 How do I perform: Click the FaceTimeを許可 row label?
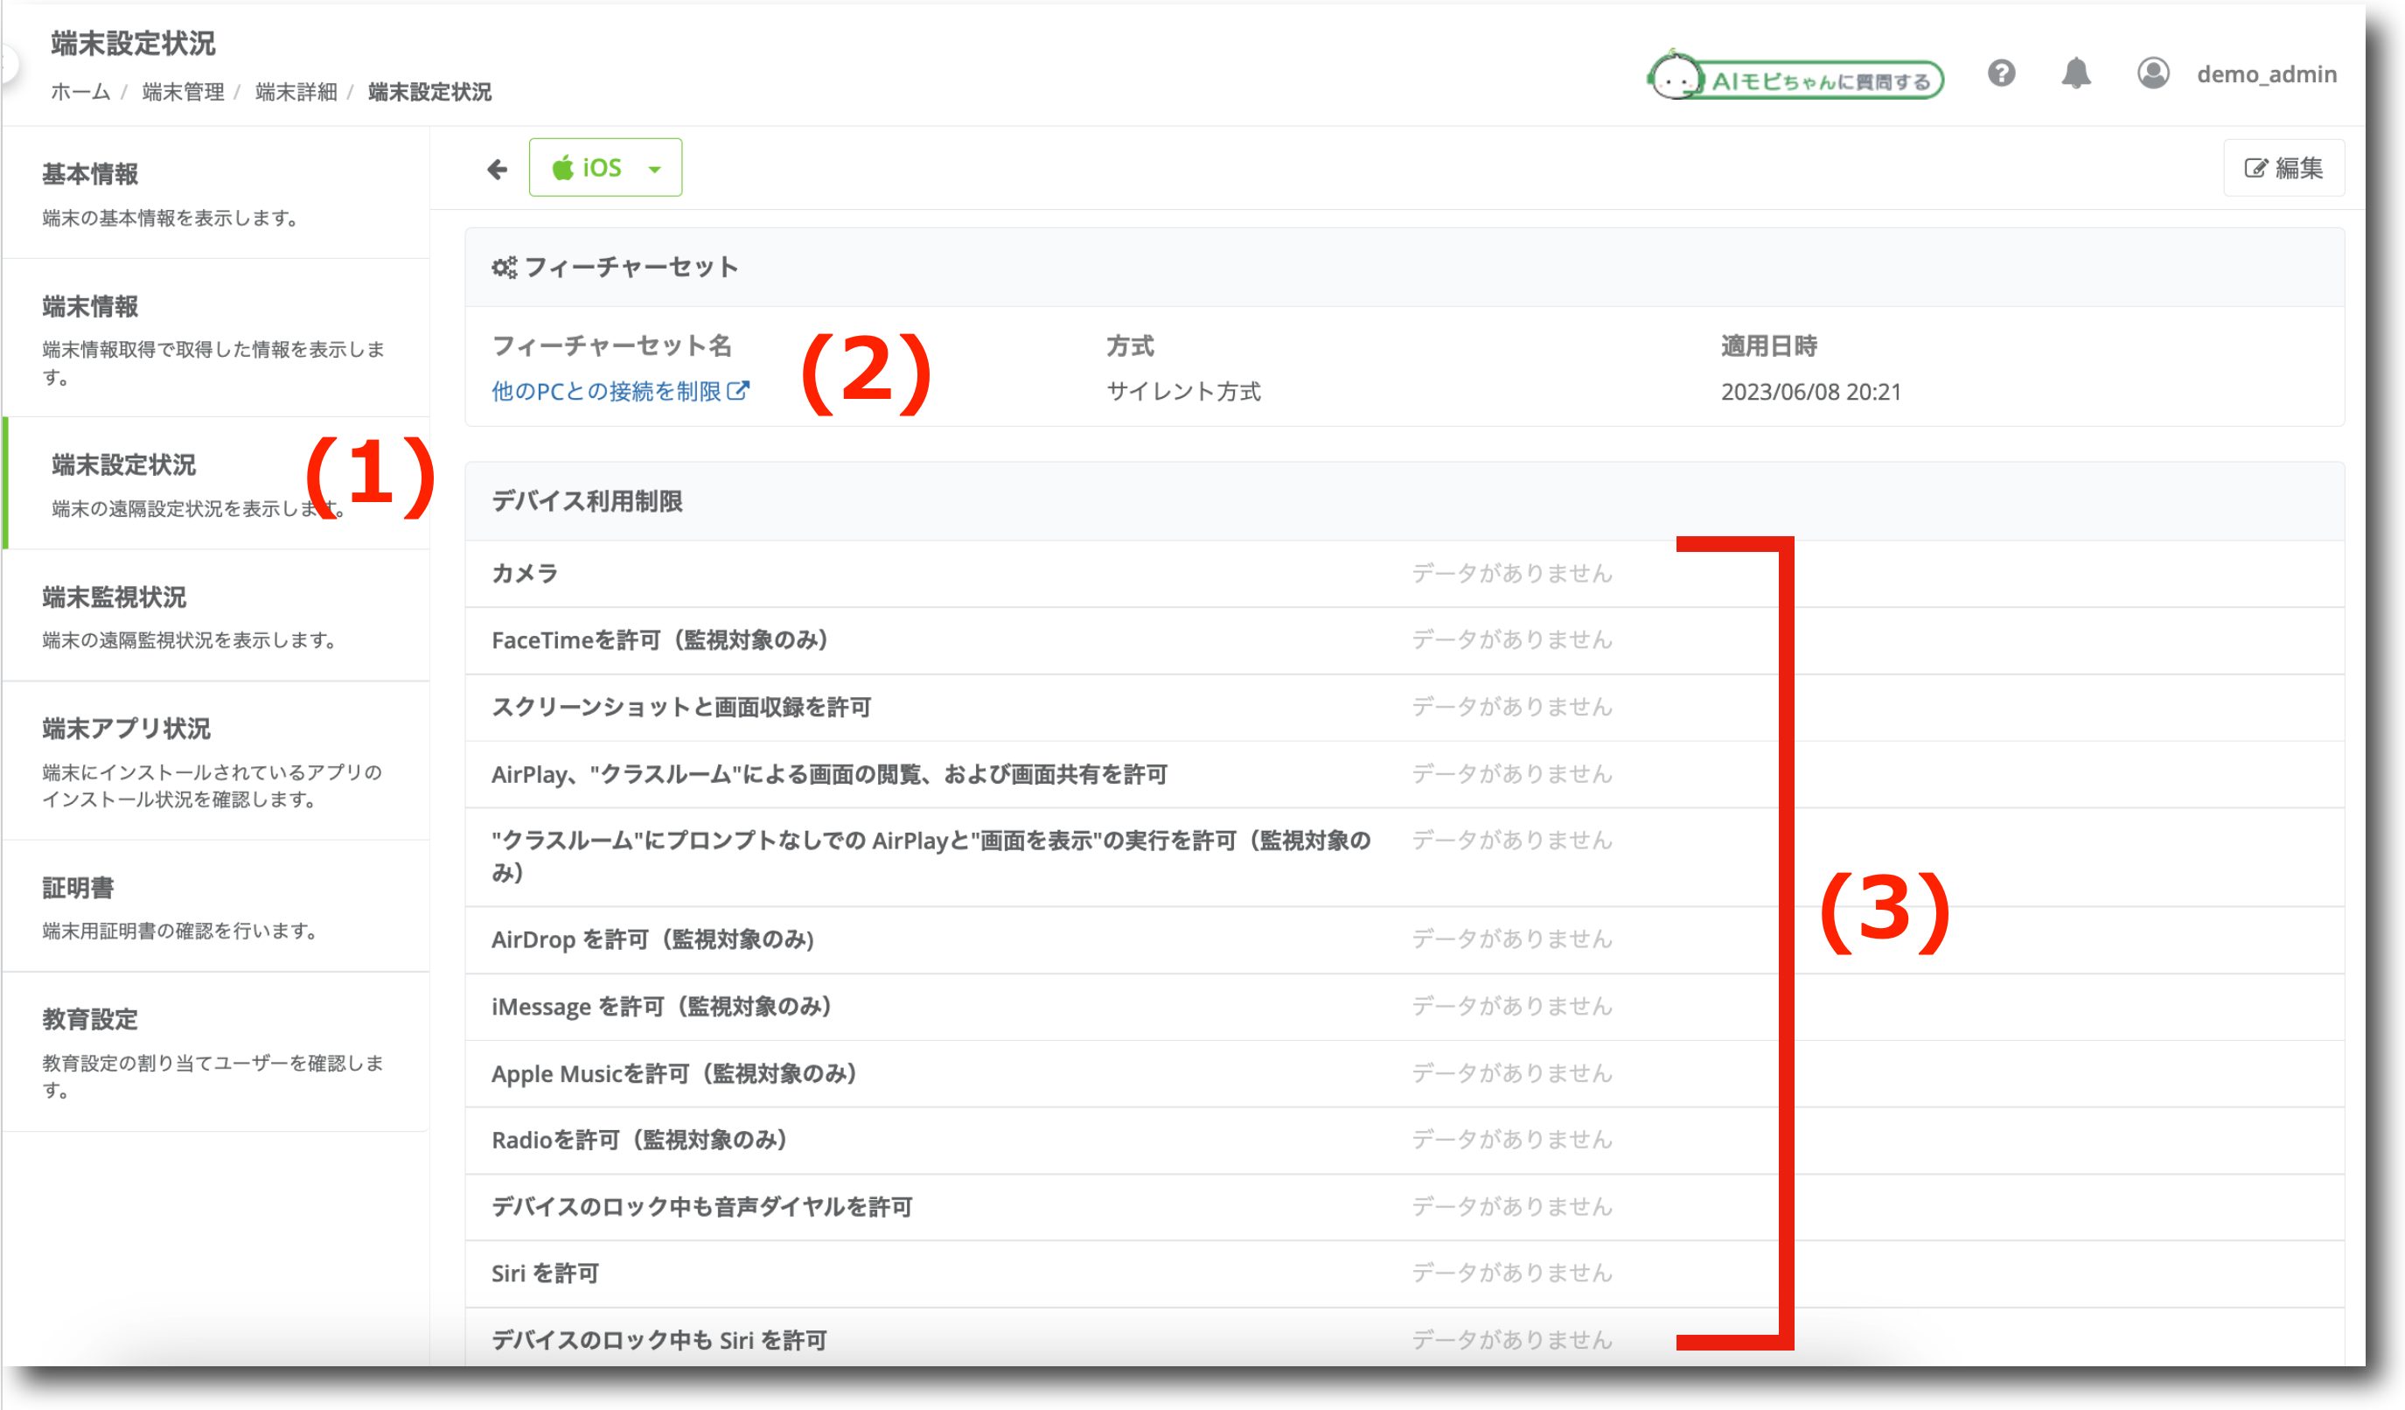(659, 640)
